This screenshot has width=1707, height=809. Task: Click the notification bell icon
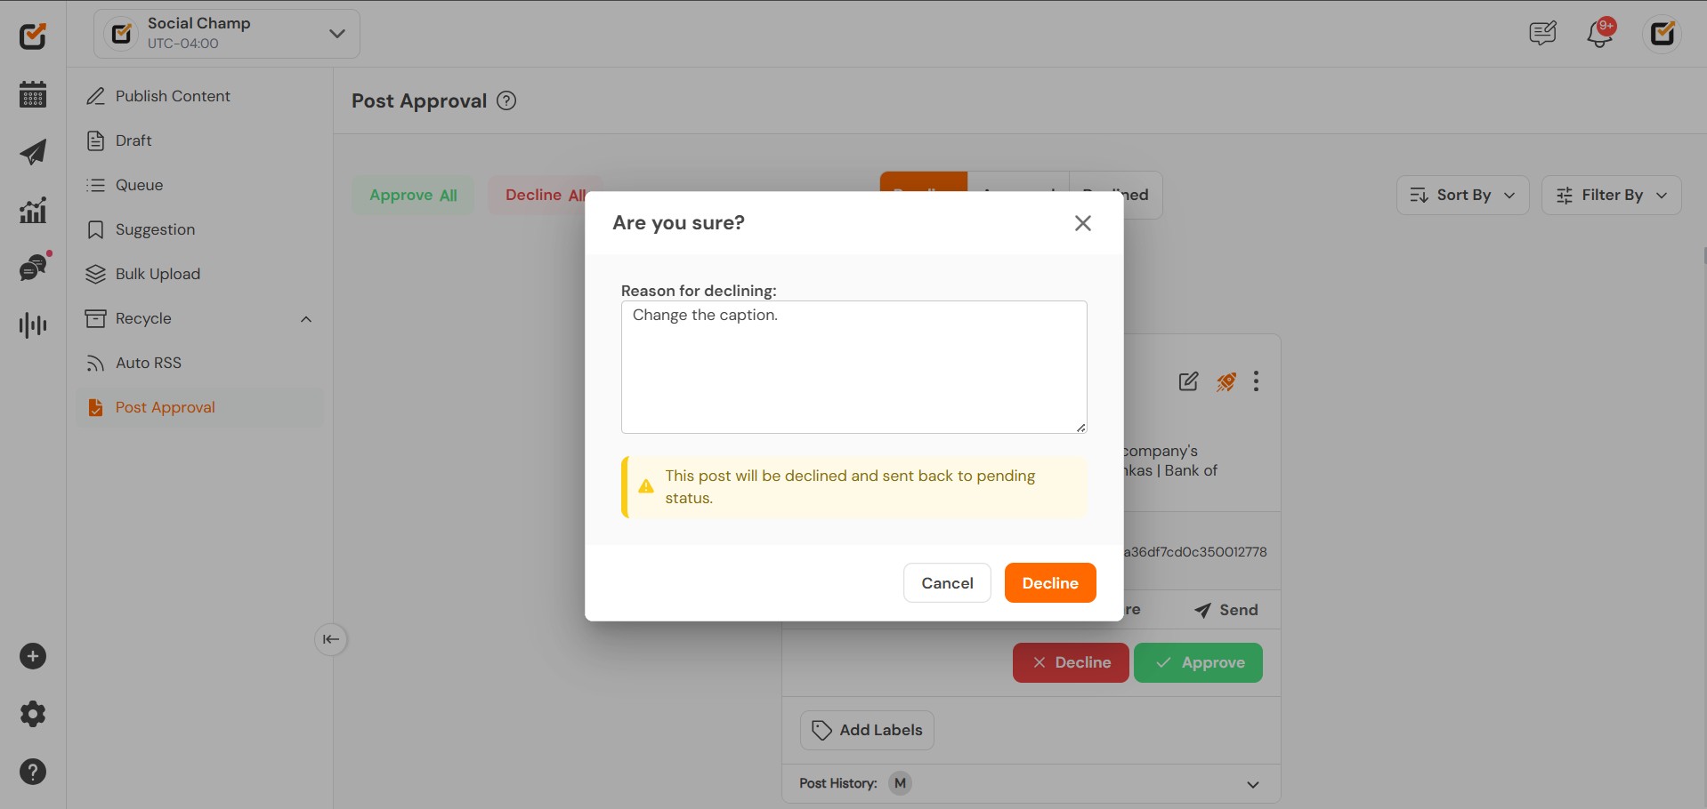(x=1599, y=34)
